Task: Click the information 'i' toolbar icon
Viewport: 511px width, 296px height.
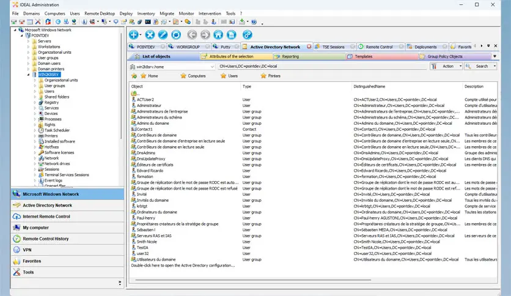Action: [84, 22]
